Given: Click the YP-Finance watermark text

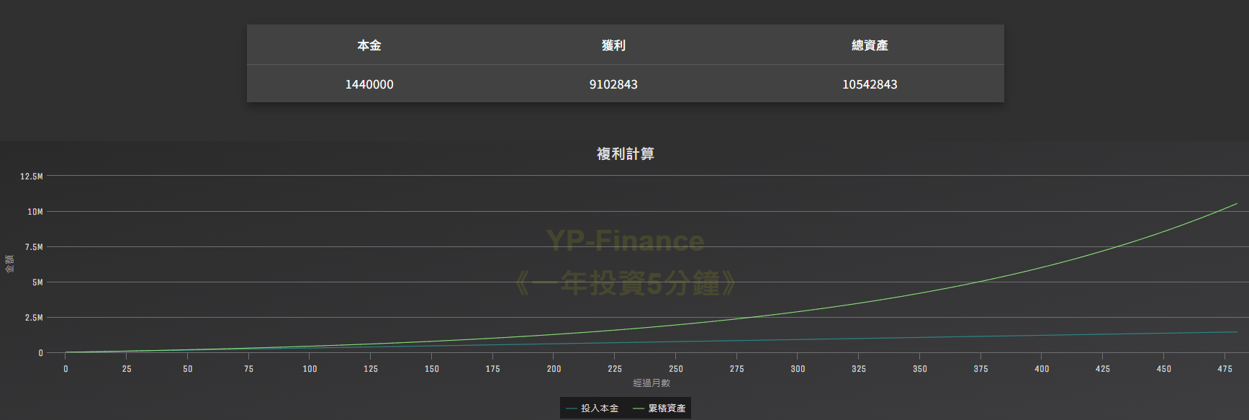Looking at the screenshot, I should click(625, 241).
